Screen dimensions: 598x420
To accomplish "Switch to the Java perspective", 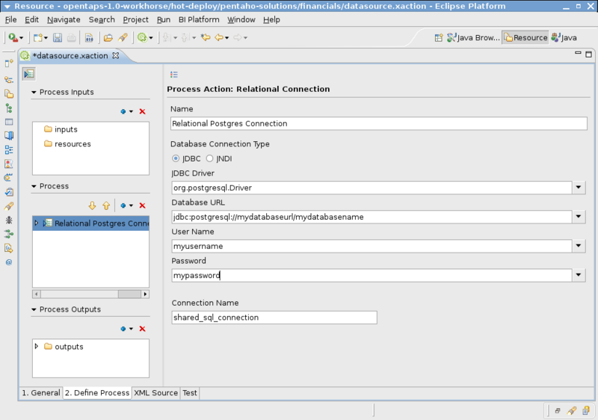I will [564, 37].
